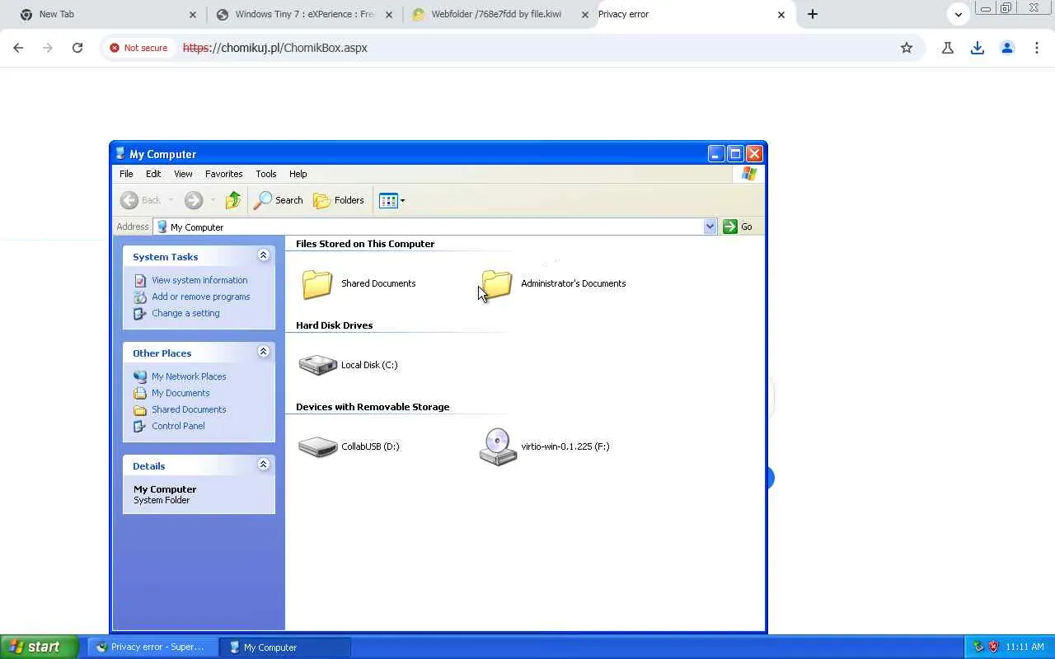Click the My Computer title bar icon
1055x659 pixels.
120,154
